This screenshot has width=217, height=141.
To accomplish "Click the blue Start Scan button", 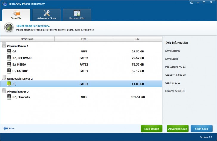I will coord(201,129).
